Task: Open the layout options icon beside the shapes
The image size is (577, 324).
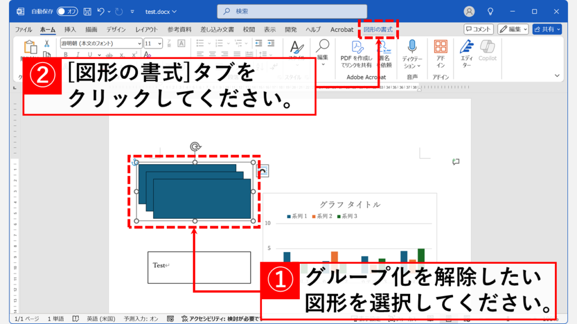Action: coord(263,171)
